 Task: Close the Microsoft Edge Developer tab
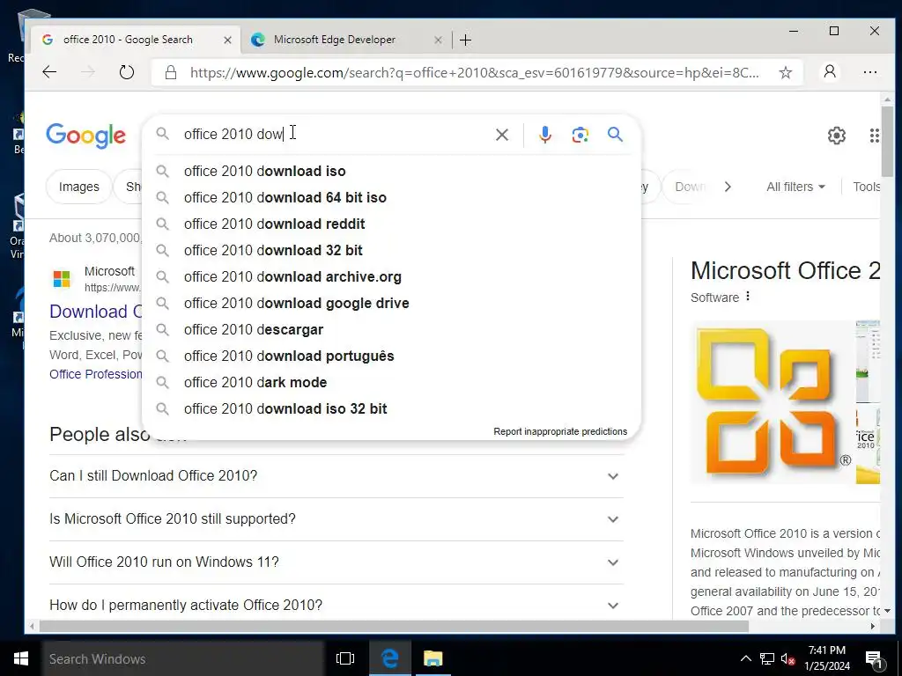[438, 40]
